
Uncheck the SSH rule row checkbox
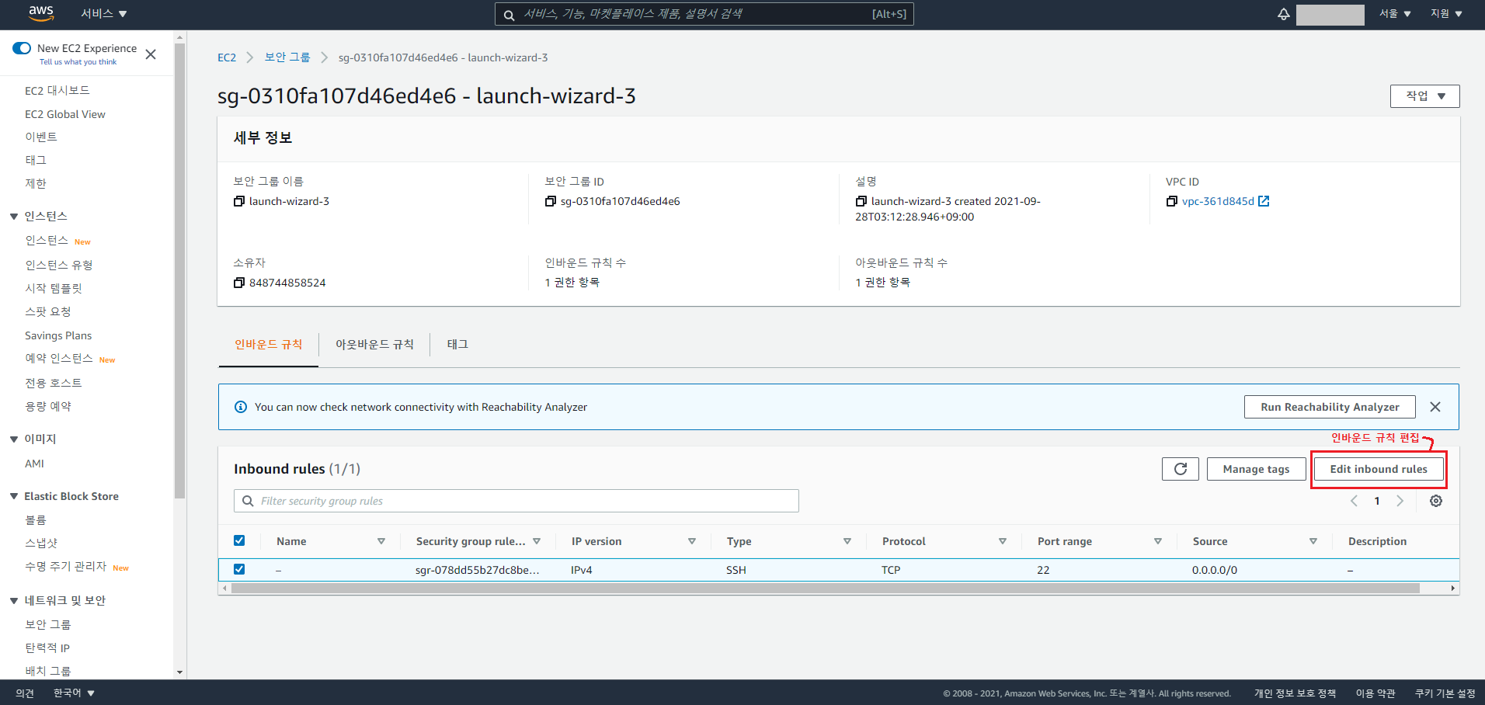pos(239,569)
